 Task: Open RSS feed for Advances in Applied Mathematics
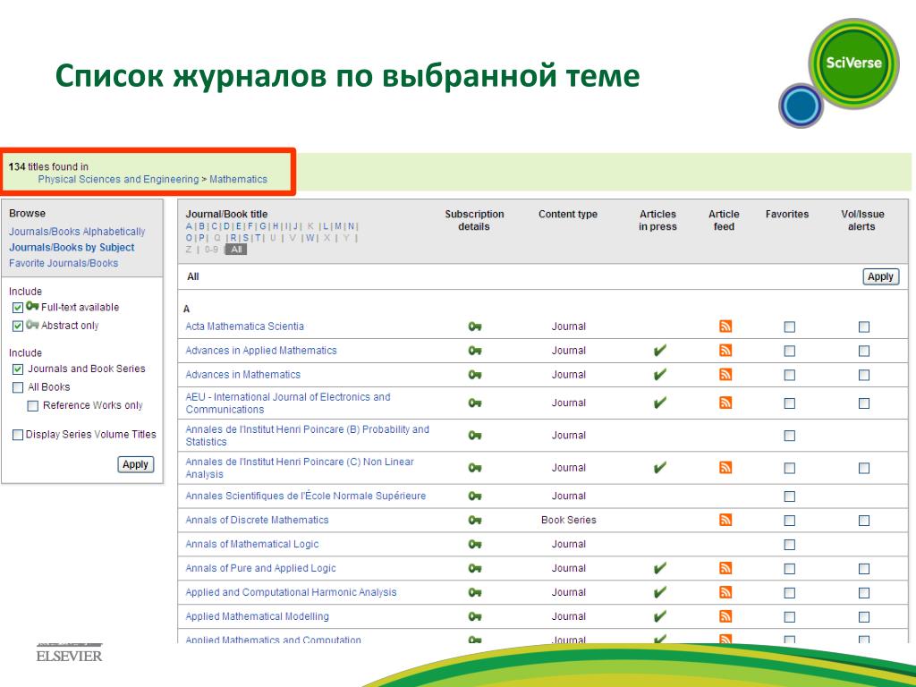pos(725,351)
